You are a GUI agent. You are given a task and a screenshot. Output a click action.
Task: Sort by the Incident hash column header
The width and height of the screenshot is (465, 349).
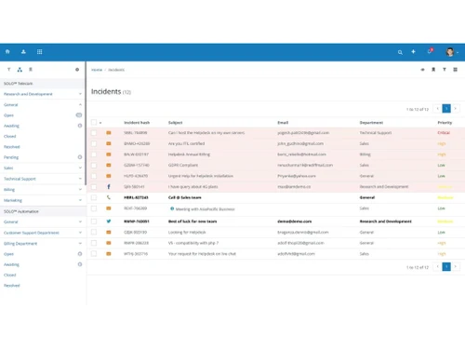(137, 123)
